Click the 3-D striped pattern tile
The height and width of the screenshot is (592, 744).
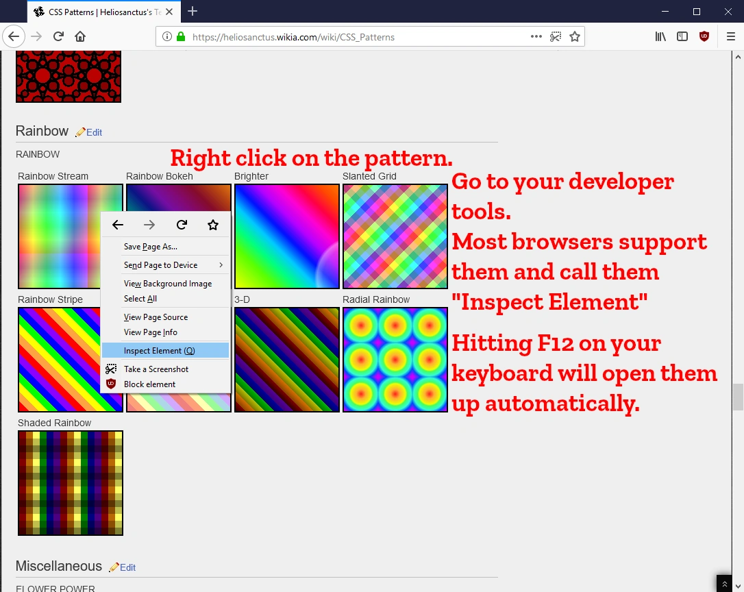click(287, 359)
